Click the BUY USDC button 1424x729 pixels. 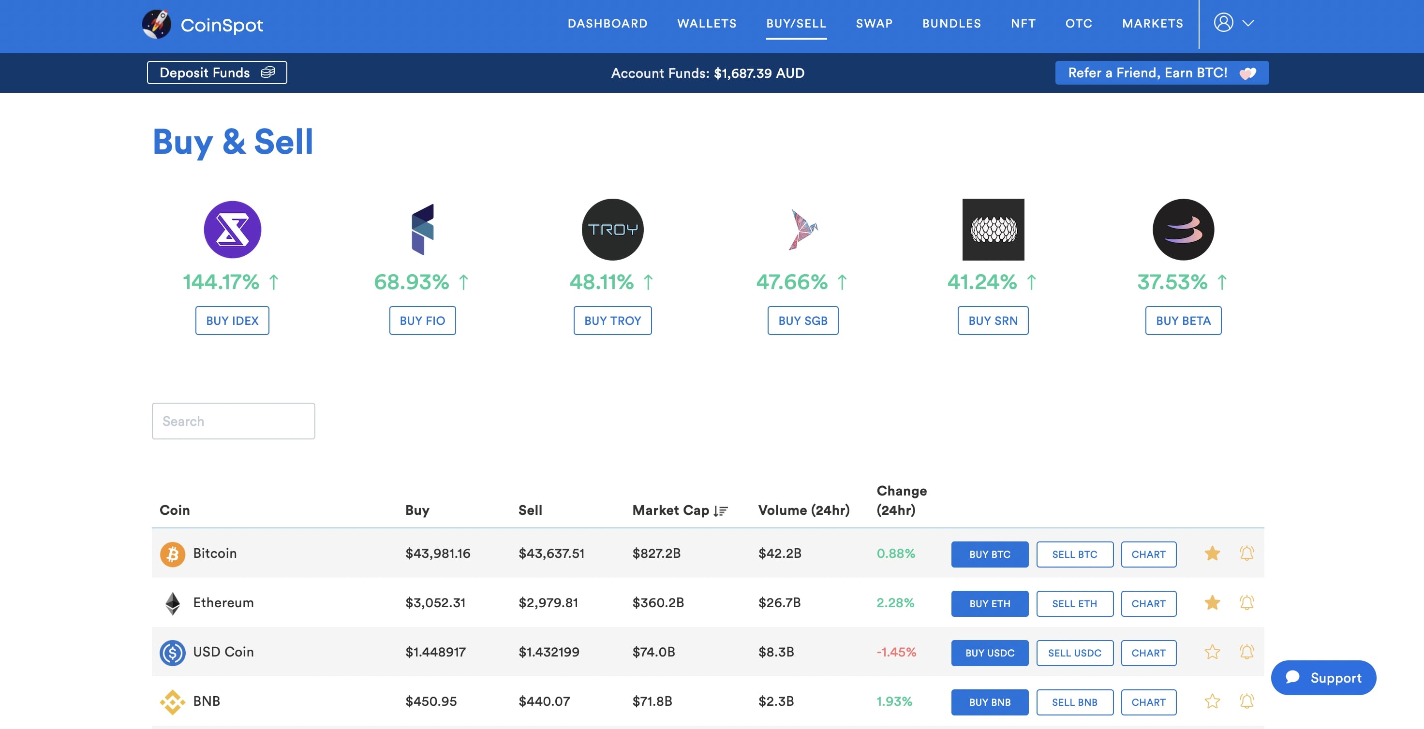(x=990, y=653)
